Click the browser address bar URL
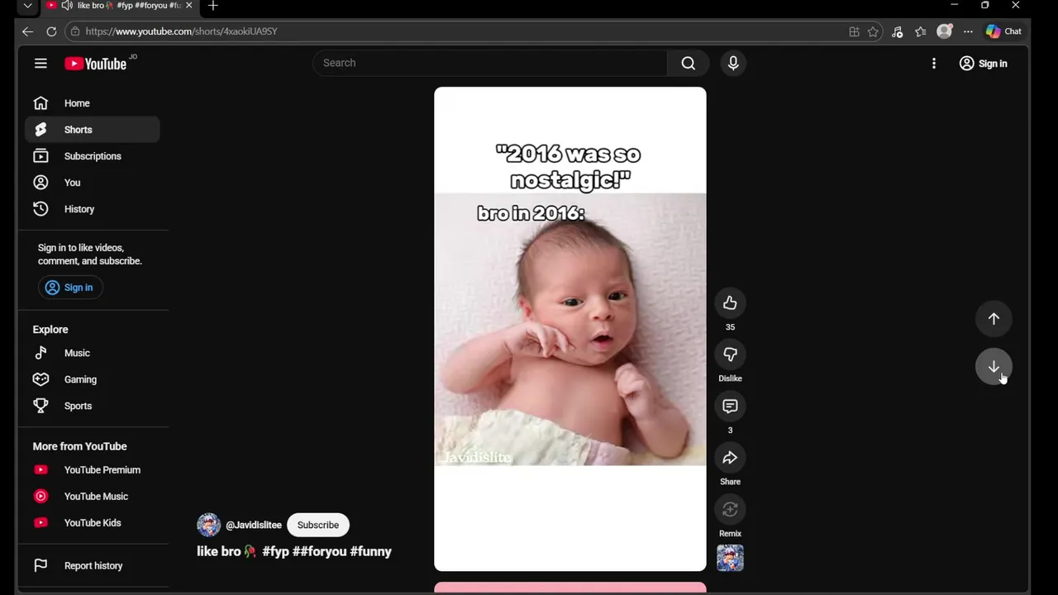The height and width of the screenshot is (595, 1058). pyautogui.click(x=181, y=31)
